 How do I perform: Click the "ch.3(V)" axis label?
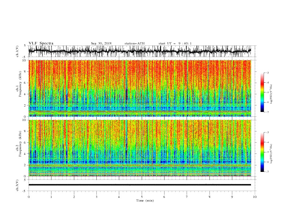tap(17, 185)
